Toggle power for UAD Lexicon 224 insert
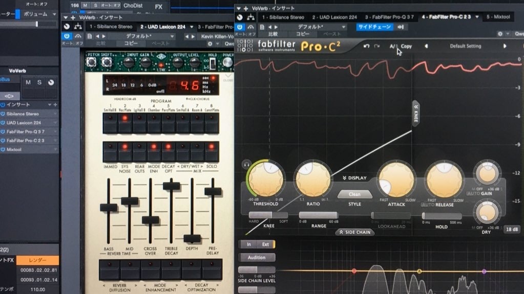The image size is (524, 294). 3,123
